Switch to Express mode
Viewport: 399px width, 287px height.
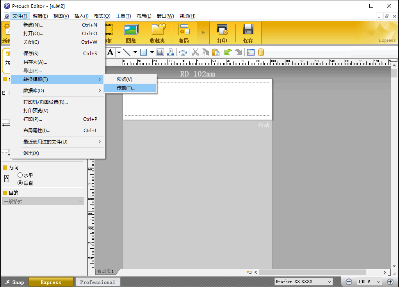click(51, 282)
